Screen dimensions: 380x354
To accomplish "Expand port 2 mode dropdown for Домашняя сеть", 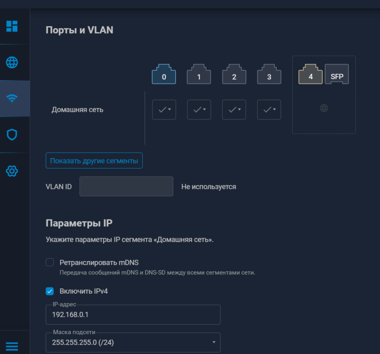I will coord(234,110).
